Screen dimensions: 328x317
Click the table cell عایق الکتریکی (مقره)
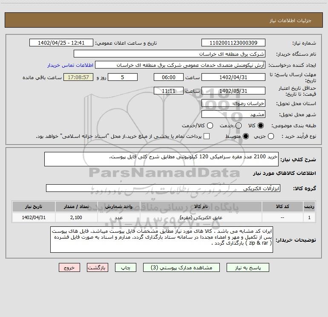201,217
